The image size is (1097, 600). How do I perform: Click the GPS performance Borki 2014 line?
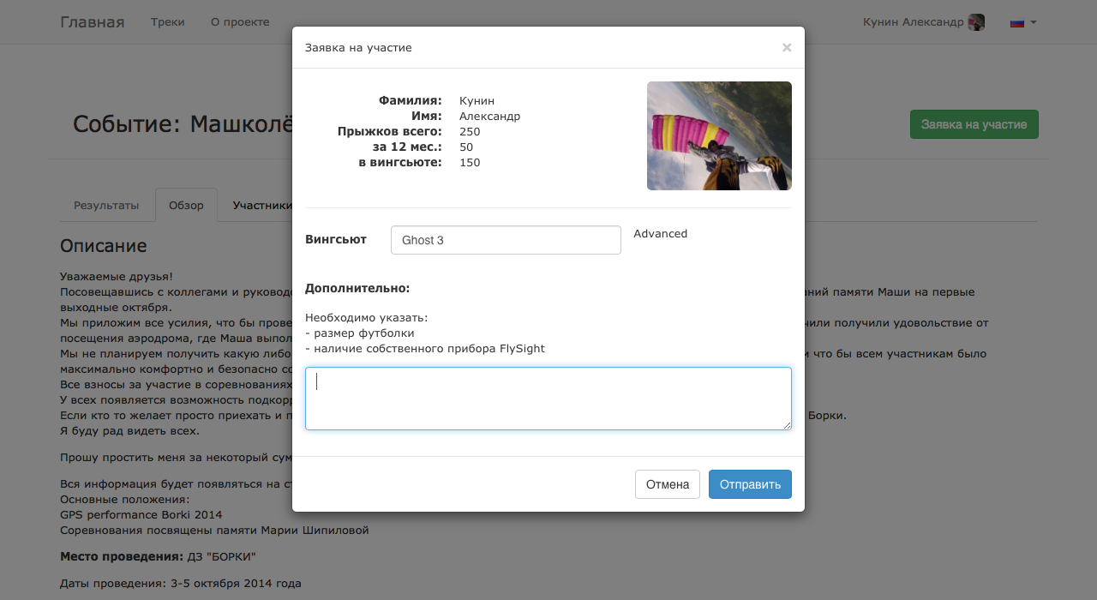141,515
